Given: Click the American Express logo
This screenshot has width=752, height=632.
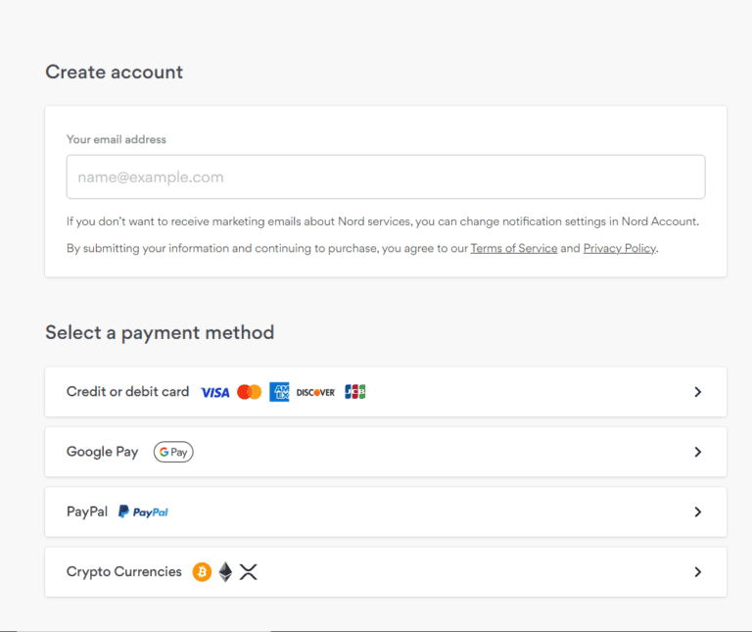Looking at the screenshot, I should (279, 392).
